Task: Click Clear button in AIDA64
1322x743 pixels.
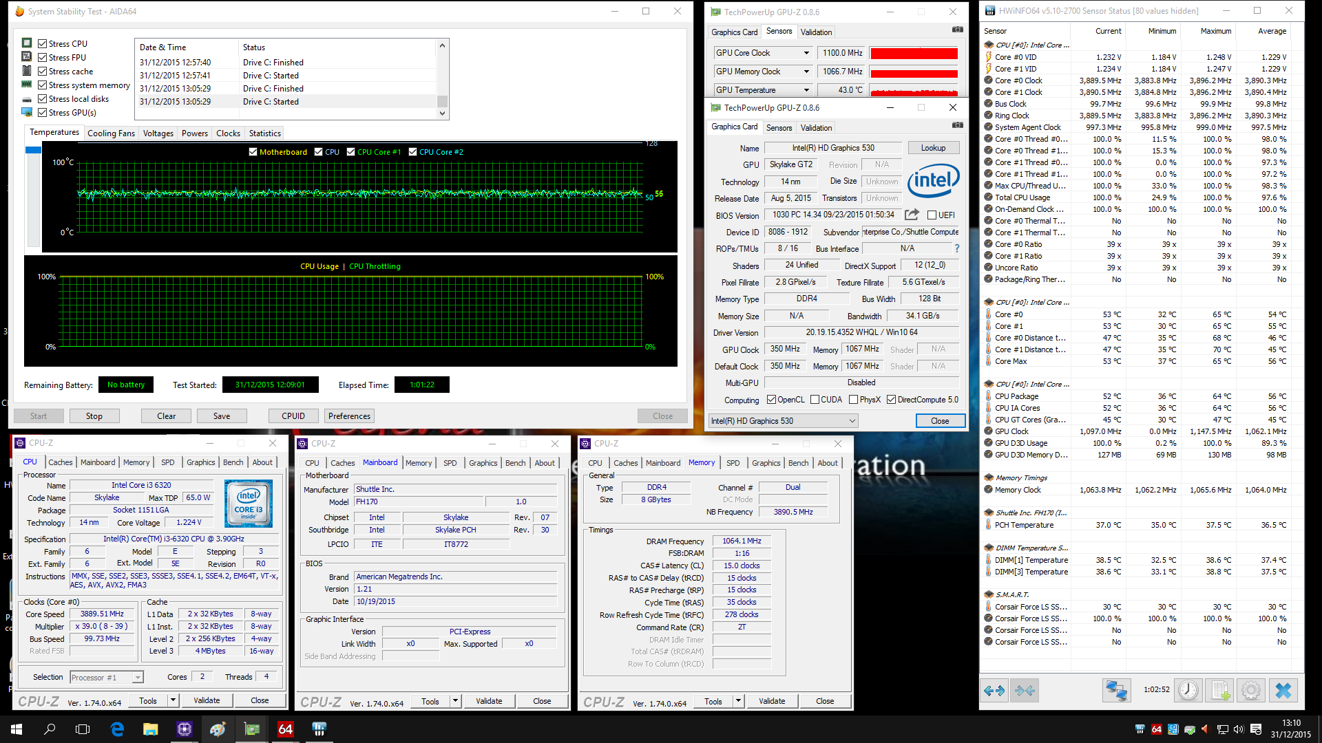Action: 166,416
